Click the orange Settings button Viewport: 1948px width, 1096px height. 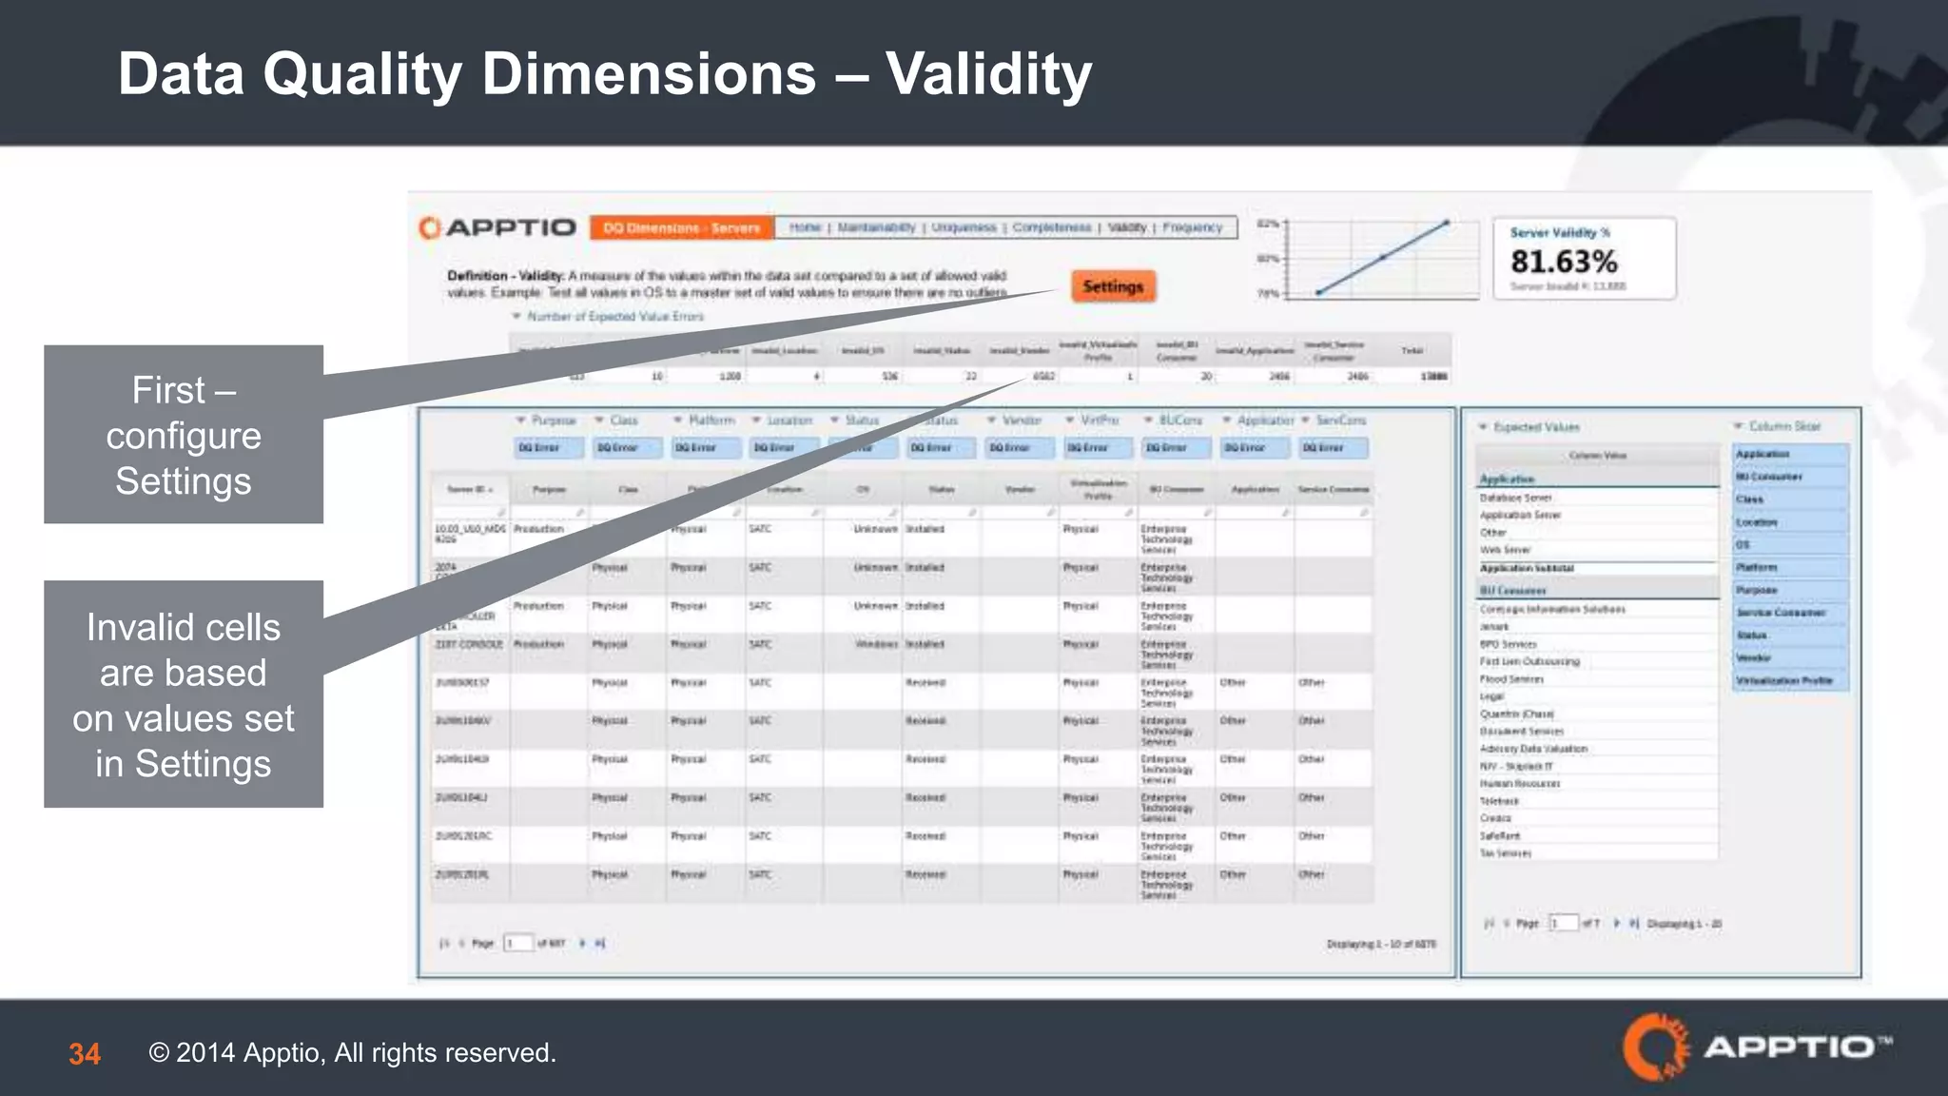[x=1113, y=286]
